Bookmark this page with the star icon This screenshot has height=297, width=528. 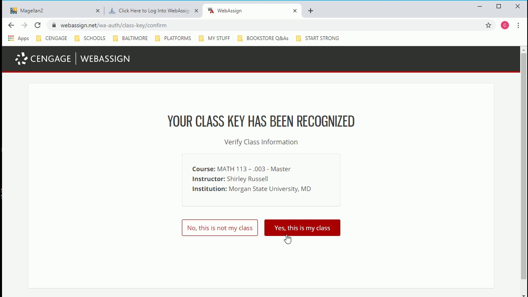(488, 25)
